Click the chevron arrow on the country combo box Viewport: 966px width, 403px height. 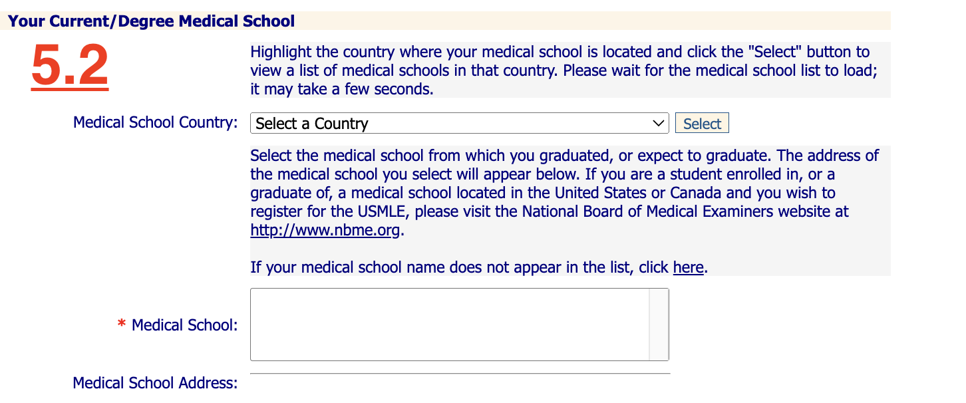tap(659, 123)
